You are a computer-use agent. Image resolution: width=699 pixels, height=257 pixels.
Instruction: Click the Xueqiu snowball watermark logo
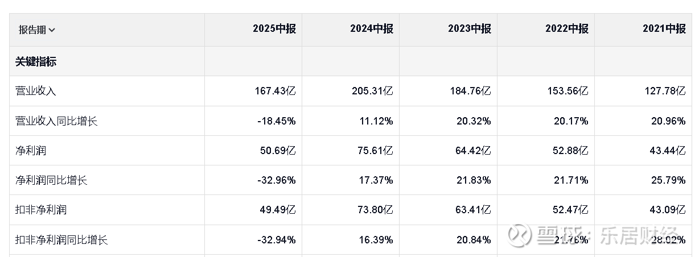[x=520, y=234]
